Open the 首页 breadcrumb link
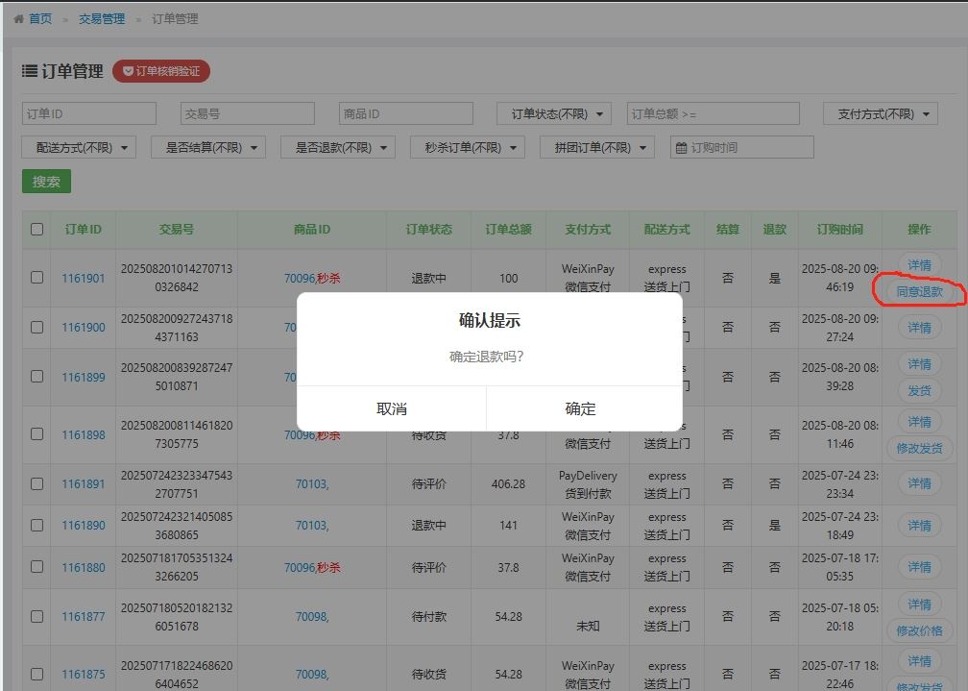Screen dimensions: 968x691 click(40, 19)
